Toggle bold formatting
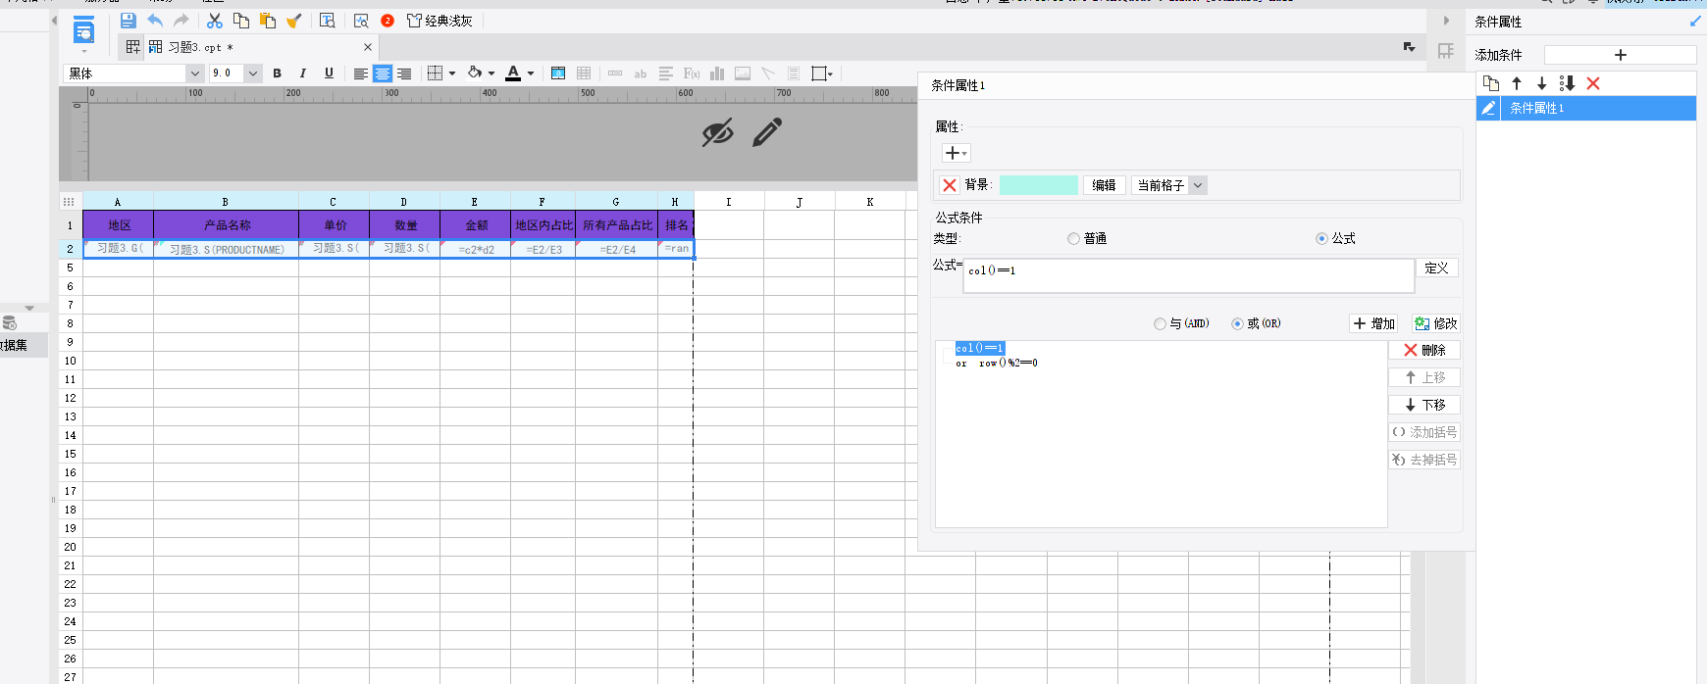Image resolution: width=1707 pixels, height=684 pixels. (x=278, y=73)
